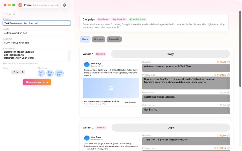Screen dimensions: 242x151
Task: Click Generate variants button
Action: coord(37,82)
